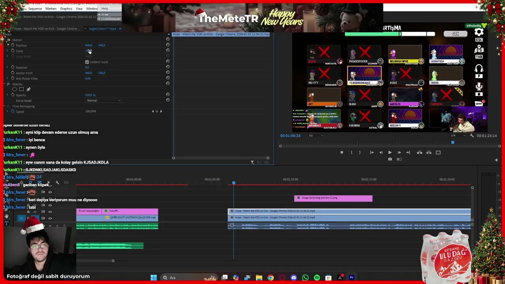505x284 pixels.
Task: Click the Extract button
Action: [428, 153]
